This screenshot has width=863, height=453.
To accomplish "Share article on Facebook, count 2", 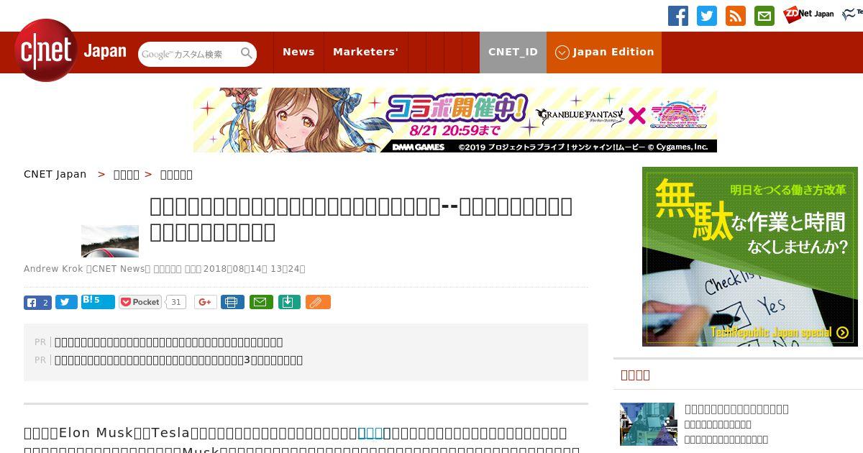I will pos(37,302).
